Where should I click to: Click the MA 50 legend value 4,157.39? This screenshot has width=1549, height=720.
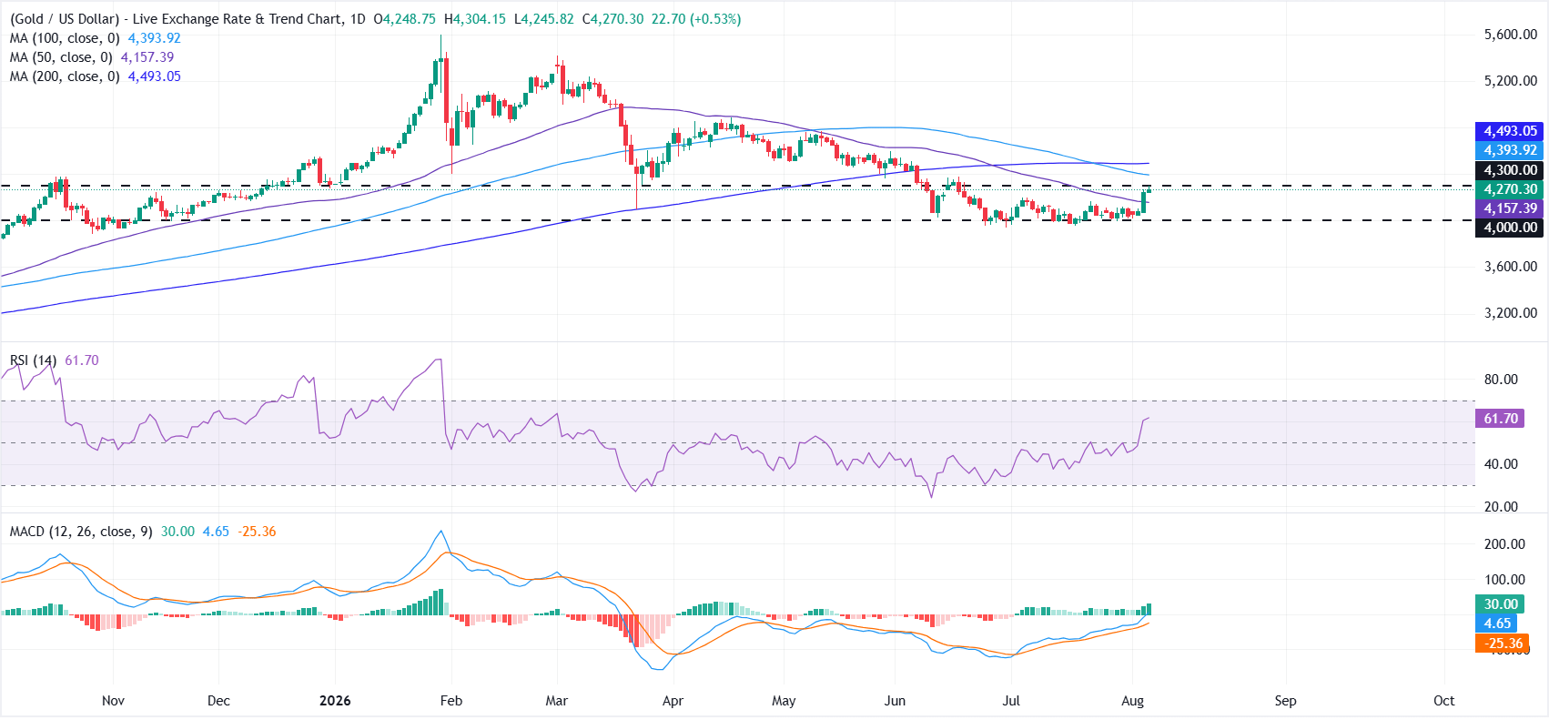coord(147,57)
